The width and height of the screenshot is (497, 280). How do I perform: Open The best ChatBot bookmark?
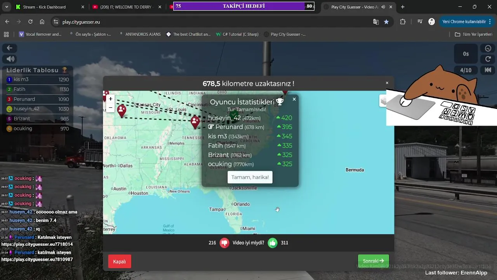coord(188,34)
